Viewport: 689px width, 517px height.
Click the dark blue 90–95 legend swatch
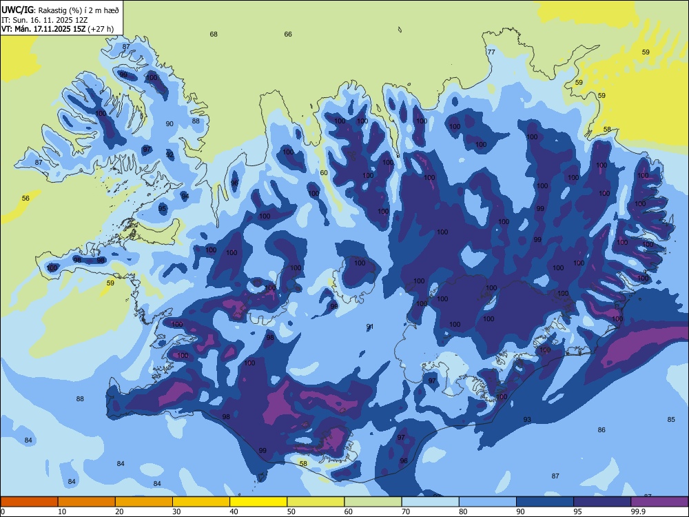[x=545, y=502]
